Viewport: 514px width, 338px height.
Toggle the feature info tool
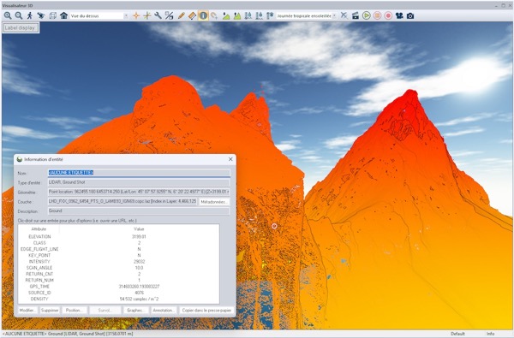(203, 15)
